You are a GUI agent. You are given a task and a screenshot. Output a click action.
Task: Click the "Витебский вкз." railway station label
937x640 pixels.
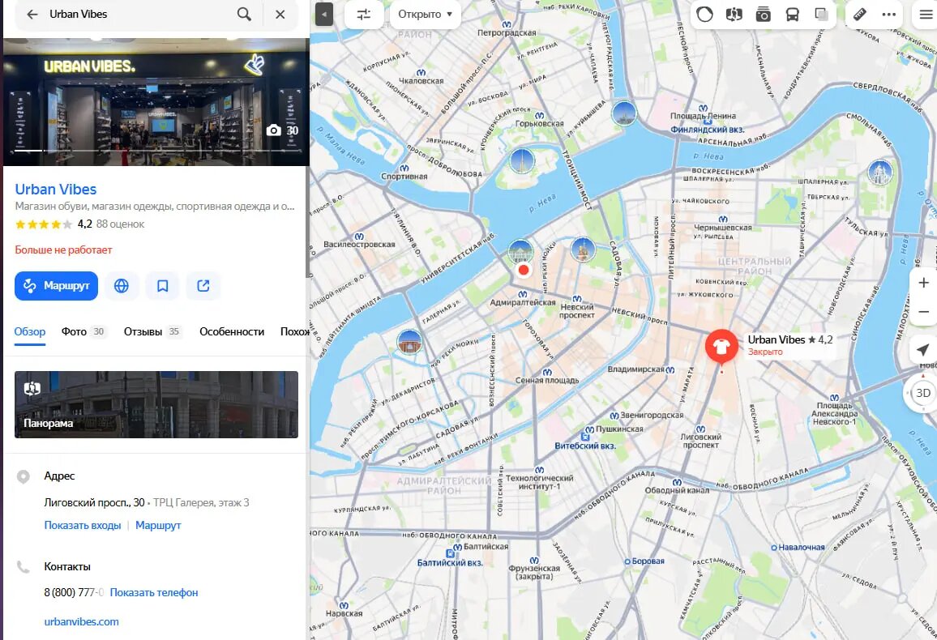(585, 446)
